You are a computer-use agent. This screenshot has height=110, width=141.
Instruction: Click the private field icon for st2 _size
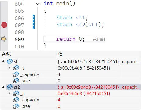(x=16, y=106)
